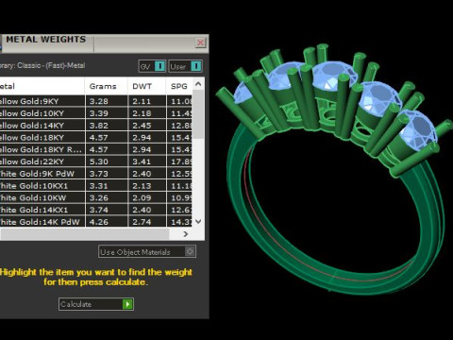Select the Yellow Gold:14KY row

[x=96, y=126]
